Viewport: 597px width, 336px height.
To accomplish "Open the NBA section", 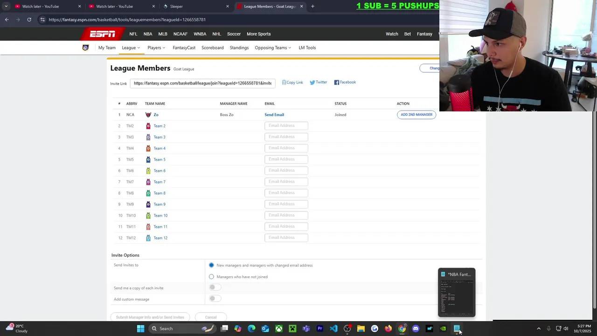I will click(x=148, y=34).
